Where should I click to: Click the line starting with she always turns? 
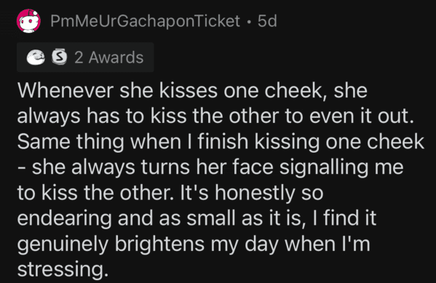210,167
